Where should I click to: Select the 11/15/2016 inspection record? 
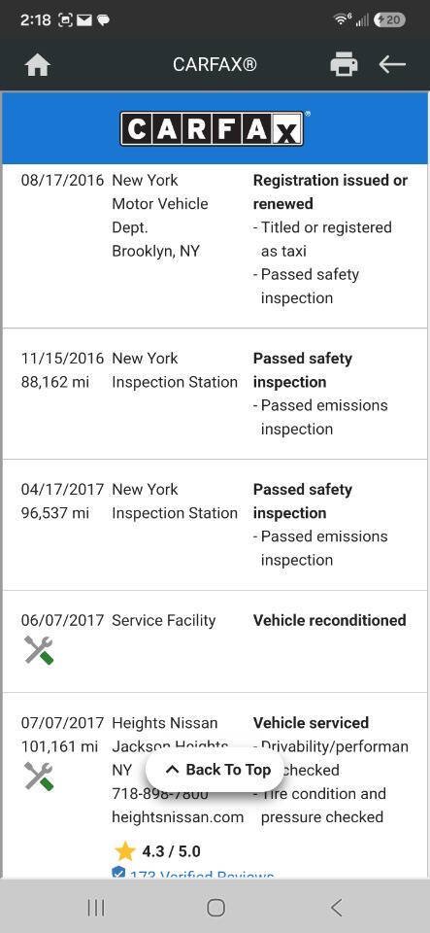215,394
